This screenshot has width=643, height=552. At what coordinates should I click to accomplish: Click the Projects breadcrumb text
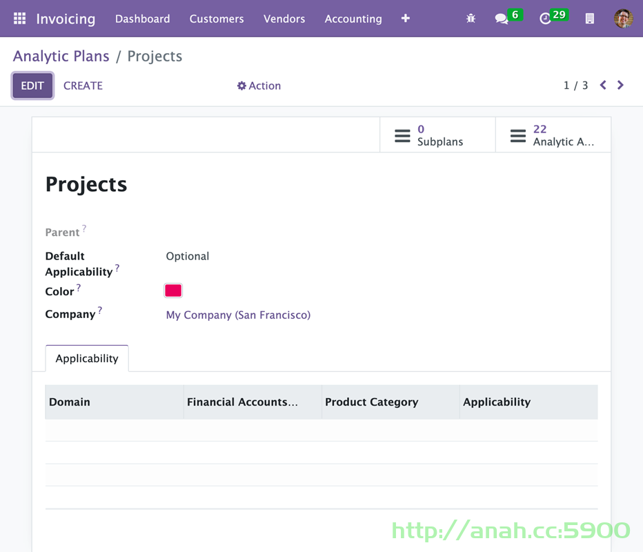[x=155, y=56]
